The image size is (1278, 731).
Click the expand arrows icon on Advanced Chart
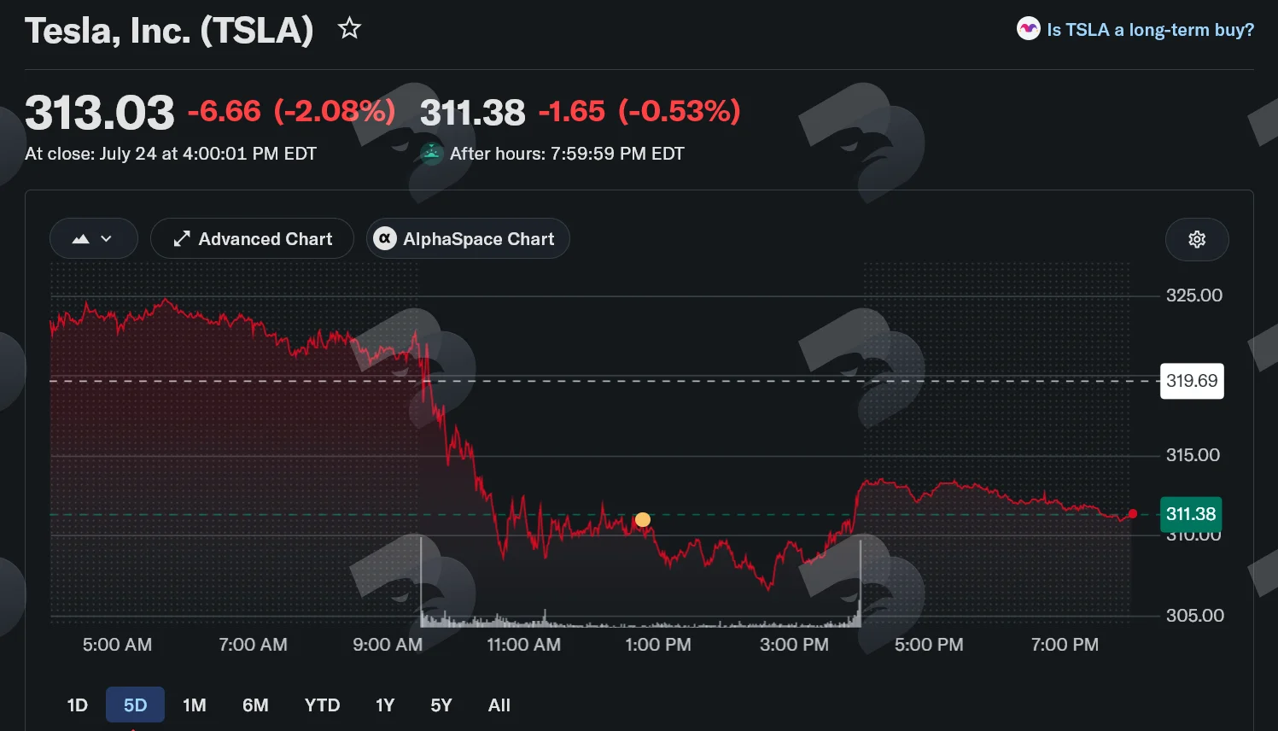pos(181,239)
